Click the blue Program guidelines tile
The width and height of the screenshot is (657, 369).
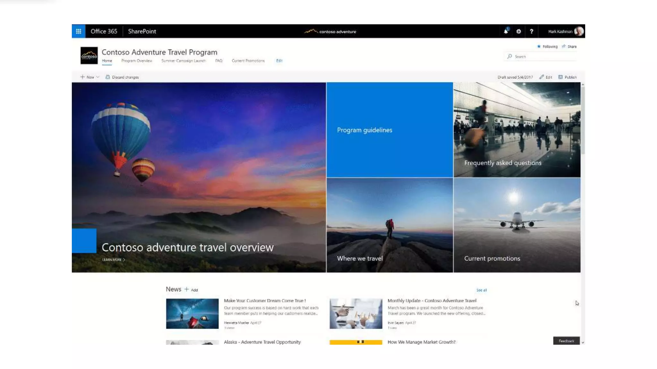pyautogui.click(x=390, y=130)
